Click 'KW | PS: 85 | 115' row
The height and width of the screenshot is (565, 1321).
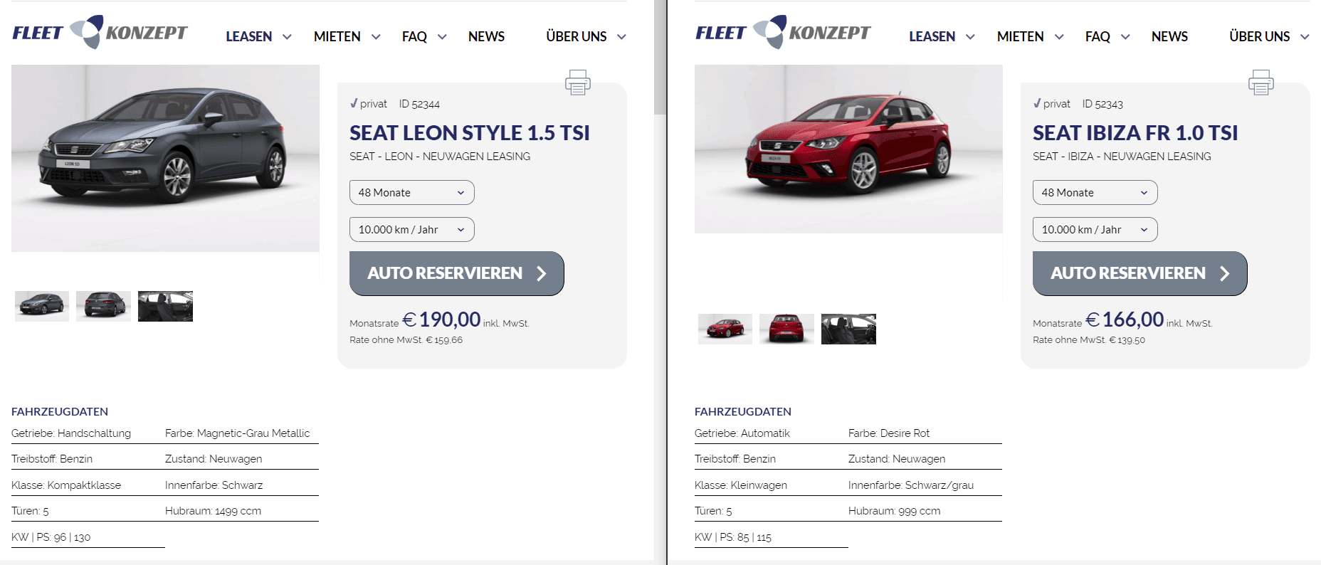[x=733, y=537]
